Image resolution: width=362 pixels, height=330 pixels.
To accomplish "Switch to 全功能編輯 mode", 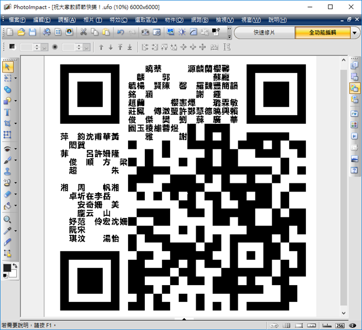I will pyautogui.click(x=323, y=32).
